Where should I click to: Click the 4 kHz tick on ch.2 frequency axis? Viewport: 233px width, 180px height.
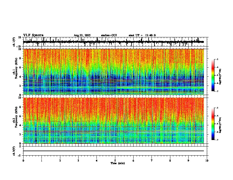click(21, 125)
